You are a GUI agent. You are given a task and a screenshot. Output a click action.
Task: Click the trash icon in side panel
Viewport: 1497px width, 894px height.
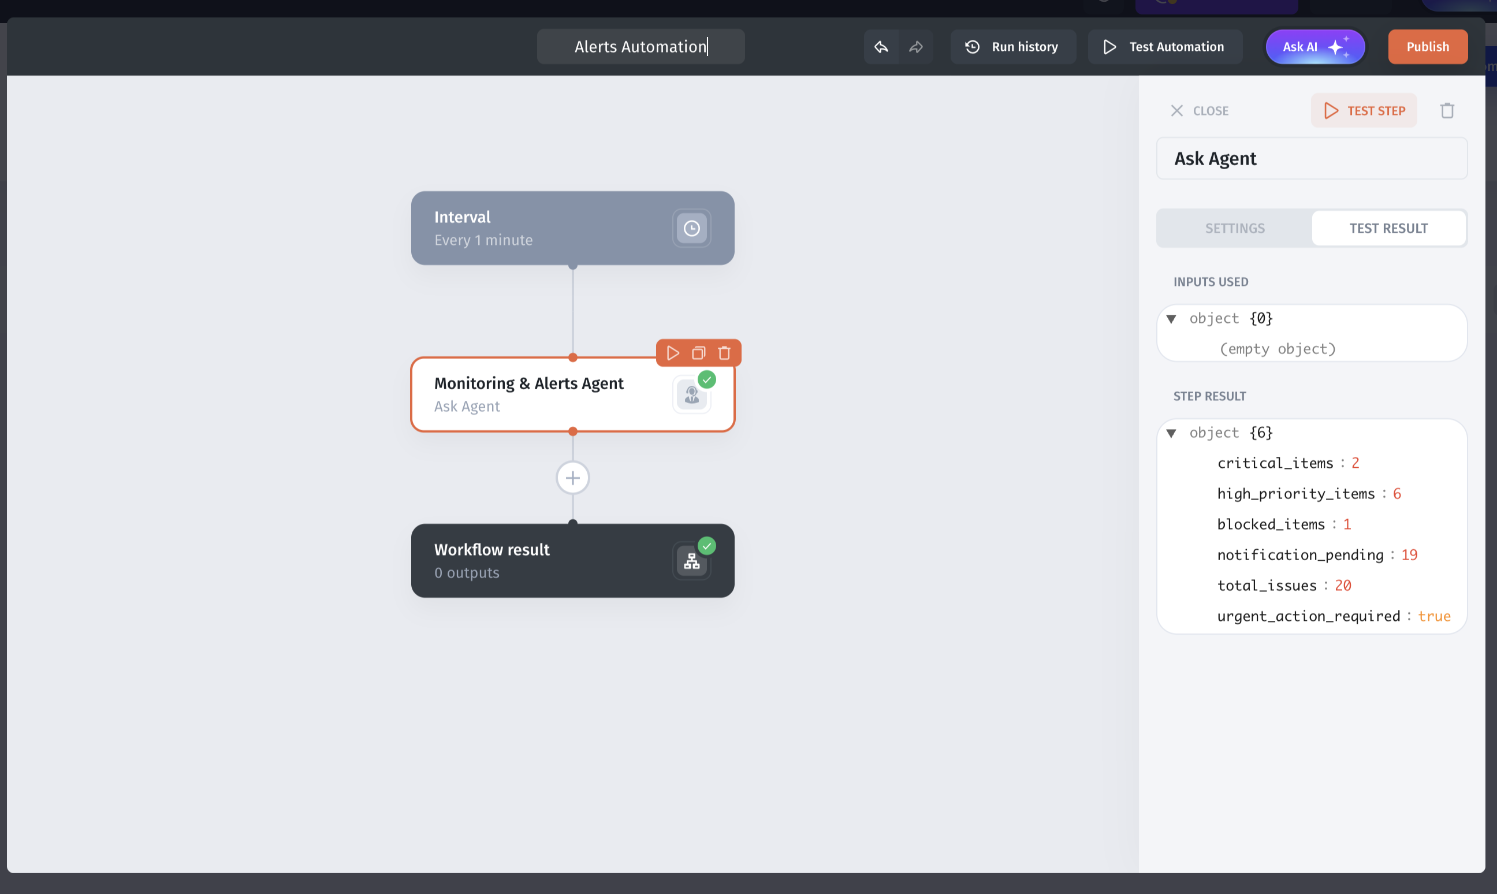point(1447,111)
